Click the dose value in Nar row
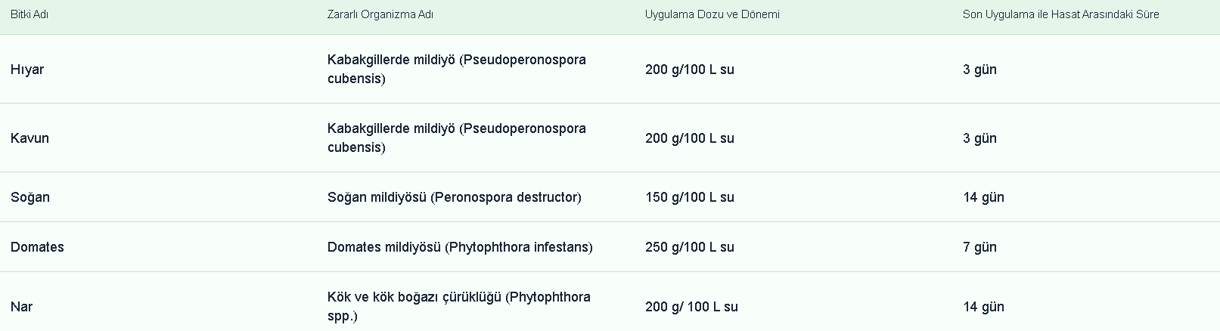The height and width of the screenshot is (331, 1220). click(x=691, y=307)
